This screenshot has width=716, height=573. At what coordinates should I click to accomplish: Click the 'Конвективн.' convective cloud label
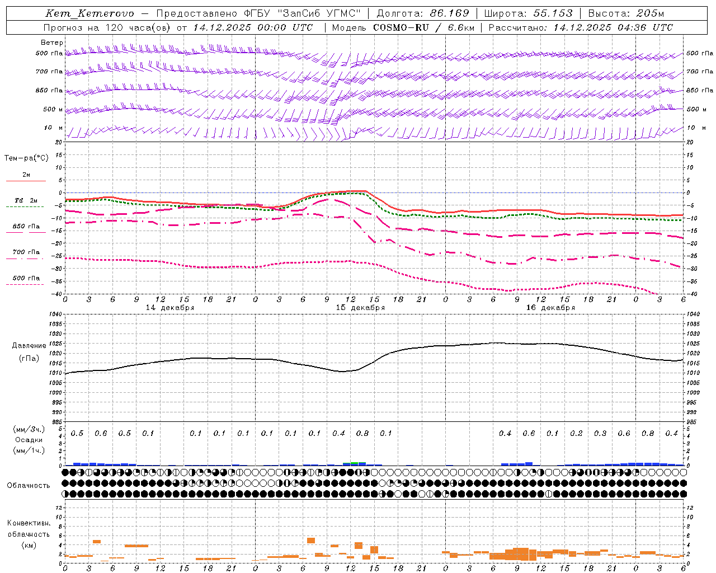tap(29, 523)
